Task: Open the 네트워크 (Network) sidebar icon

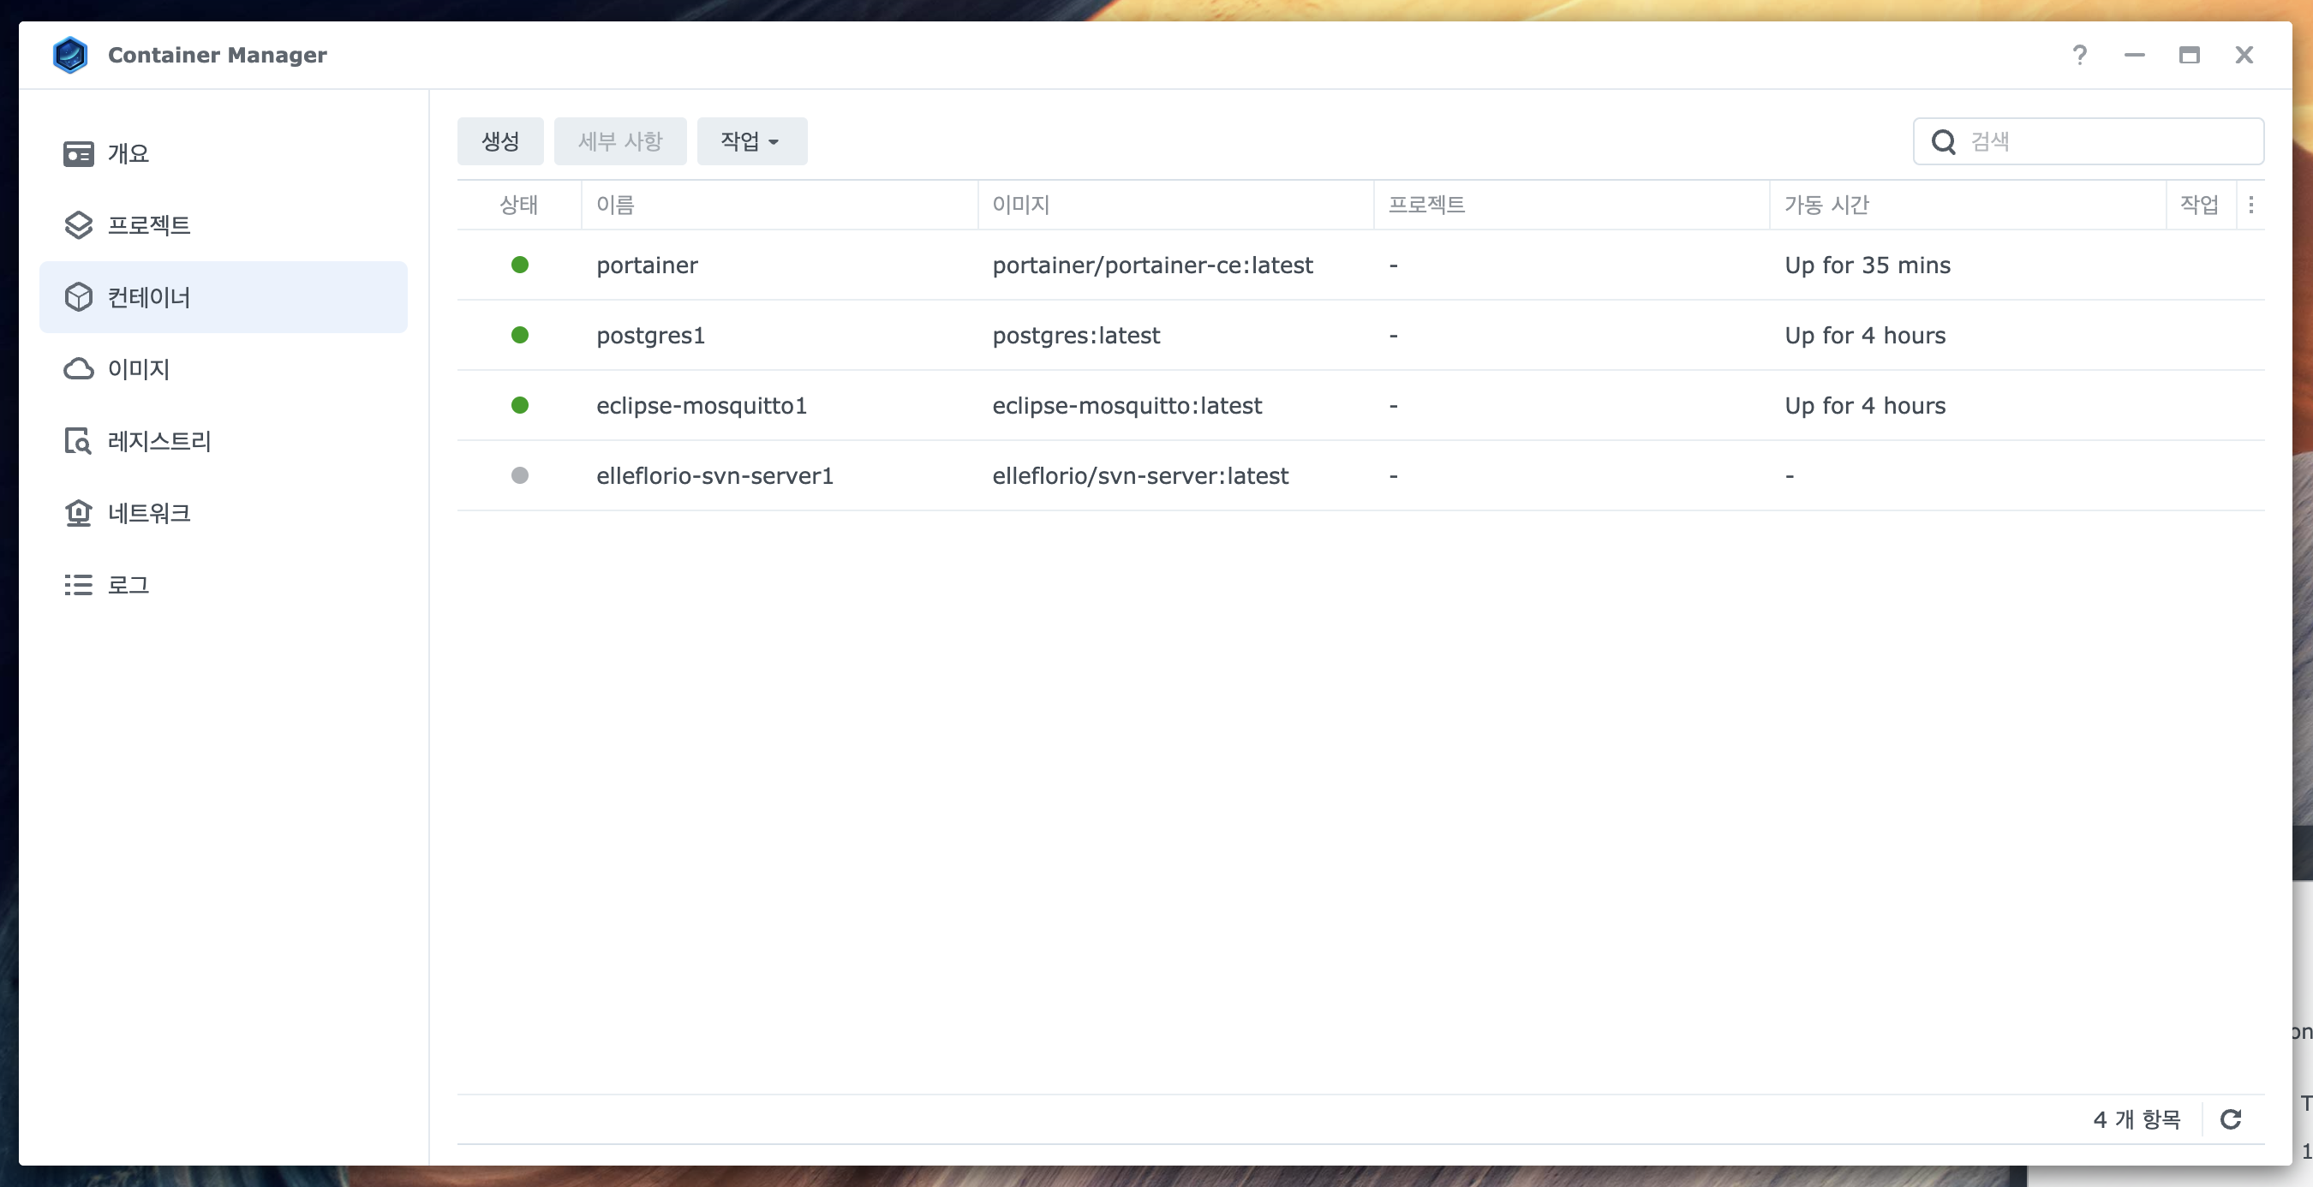Action: pyautogui.click(x=78, y=513)
